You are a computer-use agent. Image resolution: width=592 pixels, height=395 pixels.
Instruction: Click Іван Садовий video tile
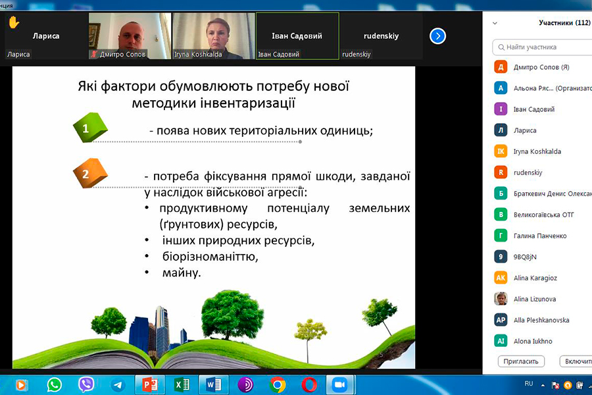click(x=297, y=36)
